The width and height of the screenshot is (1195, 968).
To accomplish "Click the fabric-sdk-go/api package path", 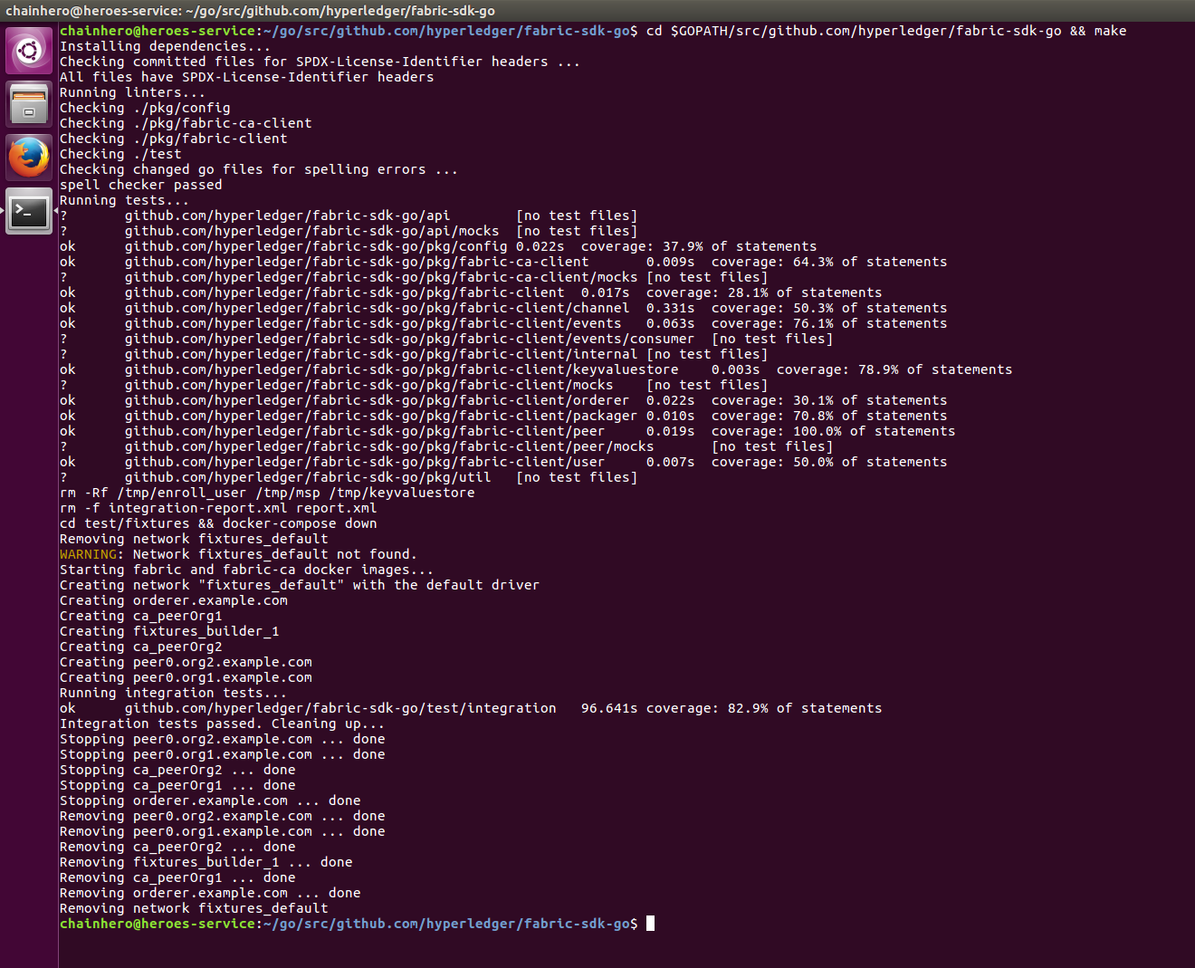I will (x=287, y=216).
